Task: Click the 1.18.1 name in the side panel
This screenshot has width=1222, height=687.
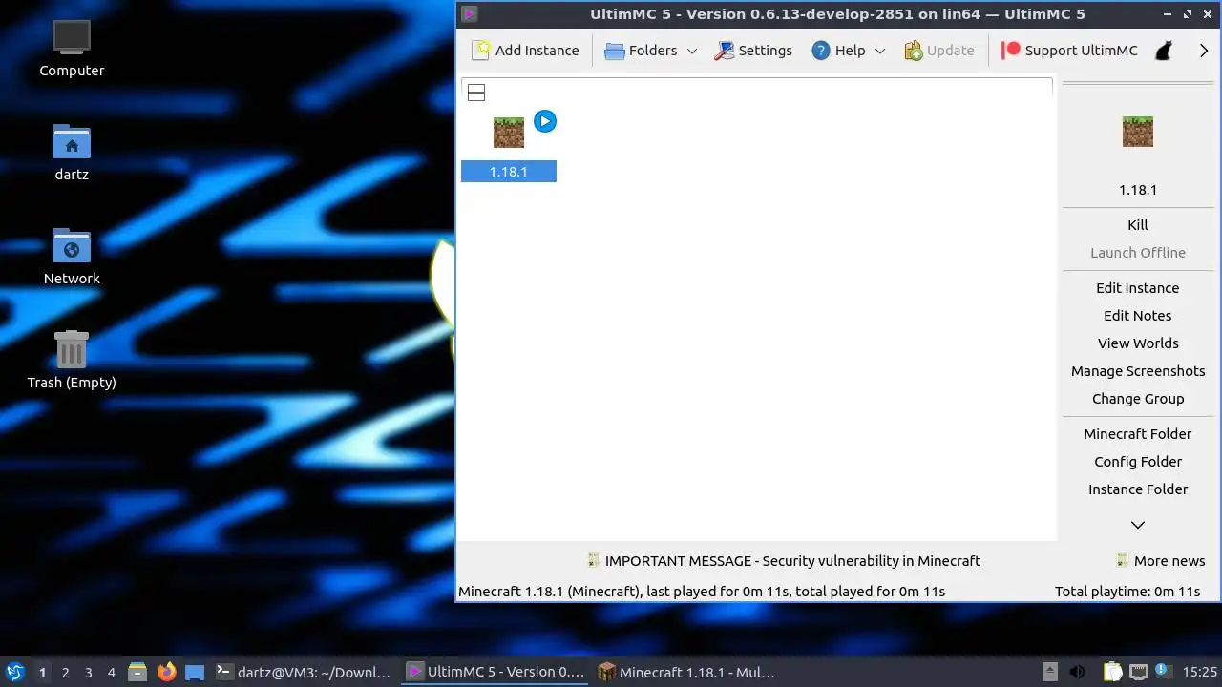Action: (1138, 190)
